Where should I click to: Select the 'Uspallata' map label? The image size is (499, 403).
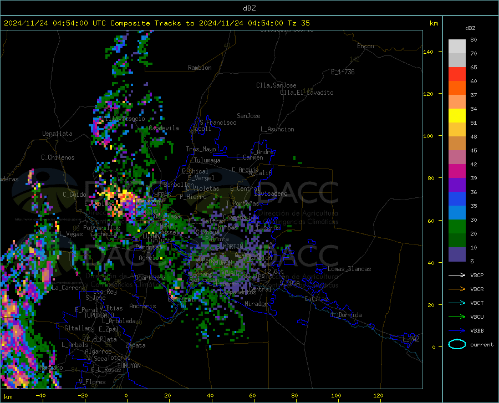tap(57, 134)
